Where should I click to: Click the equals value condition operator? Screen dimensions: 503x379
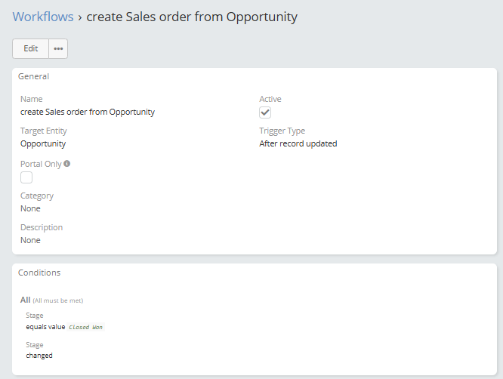[x=45, y=327]
